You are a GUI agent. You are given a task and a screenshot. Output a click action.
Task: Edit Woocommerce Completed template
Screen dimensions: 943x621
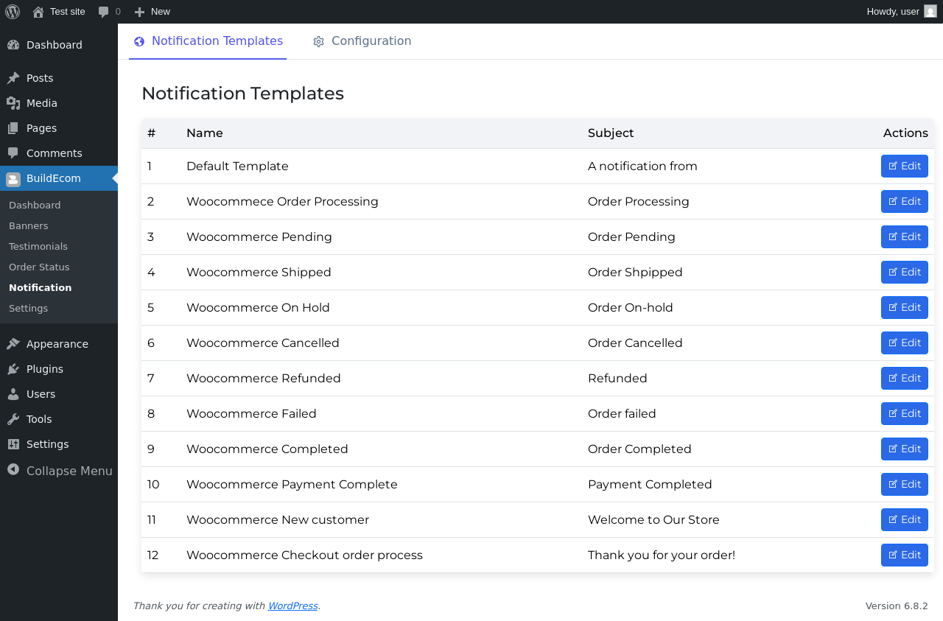[905, 449]
